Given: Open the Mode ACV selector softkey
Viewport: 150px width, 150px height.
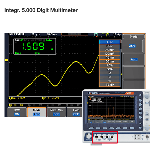Looking at the screenshot, I should pos(37,112).
